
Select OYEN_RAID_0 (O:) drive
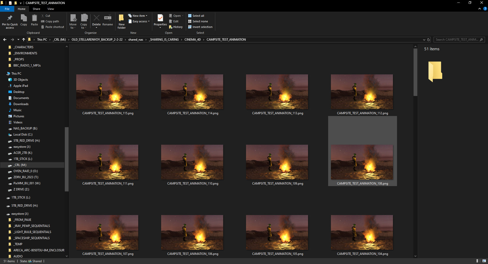point(25,171)
